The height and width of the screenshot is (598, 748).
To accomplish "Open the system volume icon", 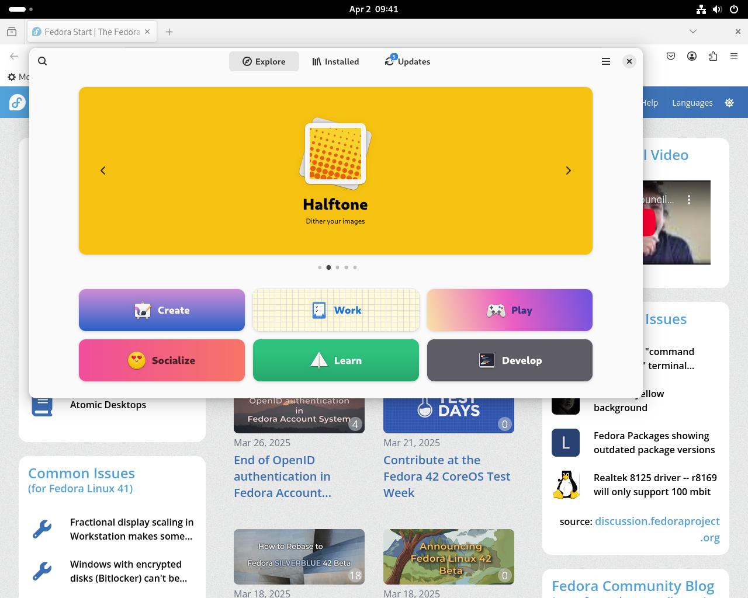I will point(718,9).
